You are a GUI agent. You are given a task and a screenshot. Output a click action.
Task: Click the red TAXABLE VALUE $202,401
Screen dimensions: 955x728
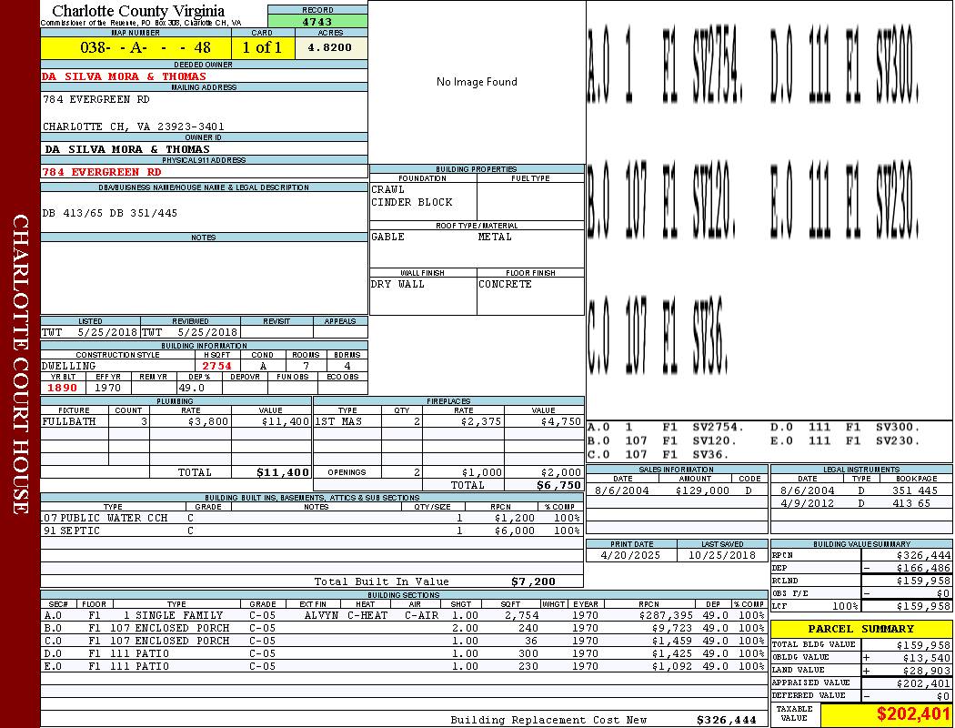(913, 714)
